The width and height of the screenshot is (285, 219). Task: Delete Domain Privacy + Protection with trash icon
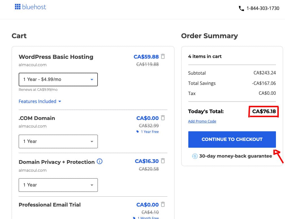163,161
